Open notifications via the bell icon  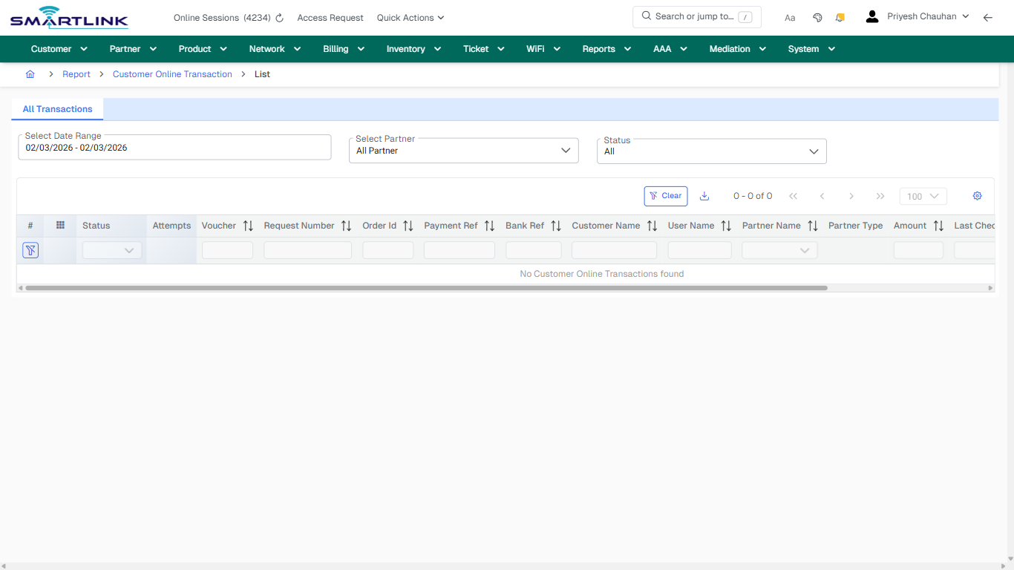point(840,17)
